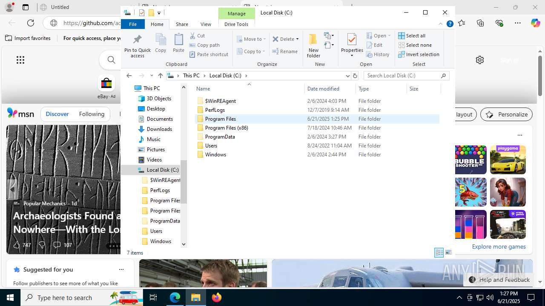Open Firefox from the taskbar
This screenshot has width=545, height=306.
pyautogui.click(x=217, y=297)
